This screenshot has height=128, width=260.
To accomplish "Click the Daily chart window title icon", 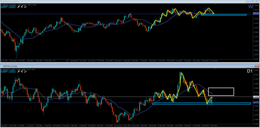I will 2,66.
